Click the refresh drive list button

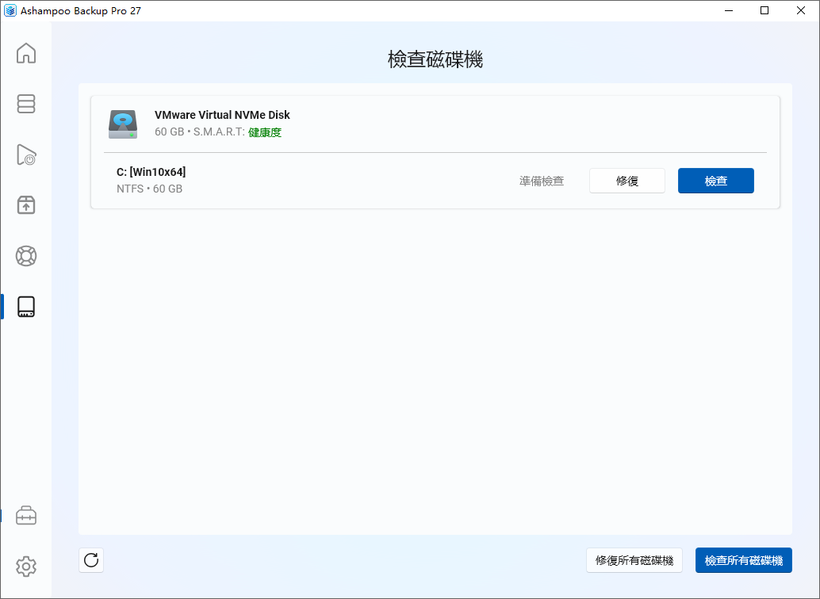tap(91, 560)
